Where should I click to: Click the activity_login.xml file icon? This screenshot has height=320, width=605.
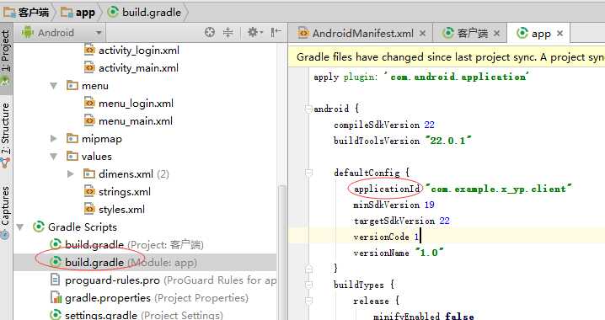pos(89,51)
